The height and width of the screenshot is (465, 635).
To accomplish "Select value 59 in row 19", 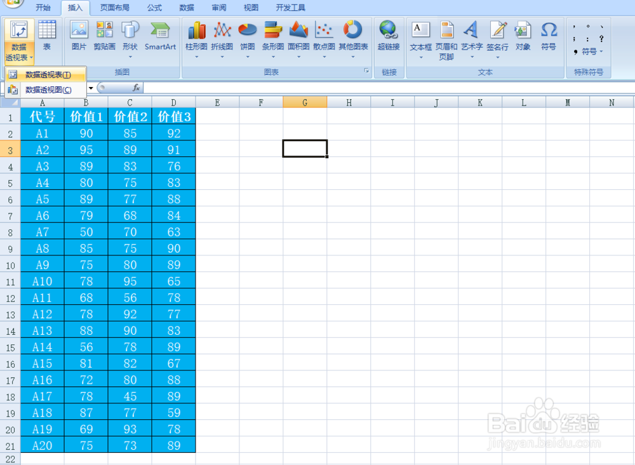I will point(174,412).
